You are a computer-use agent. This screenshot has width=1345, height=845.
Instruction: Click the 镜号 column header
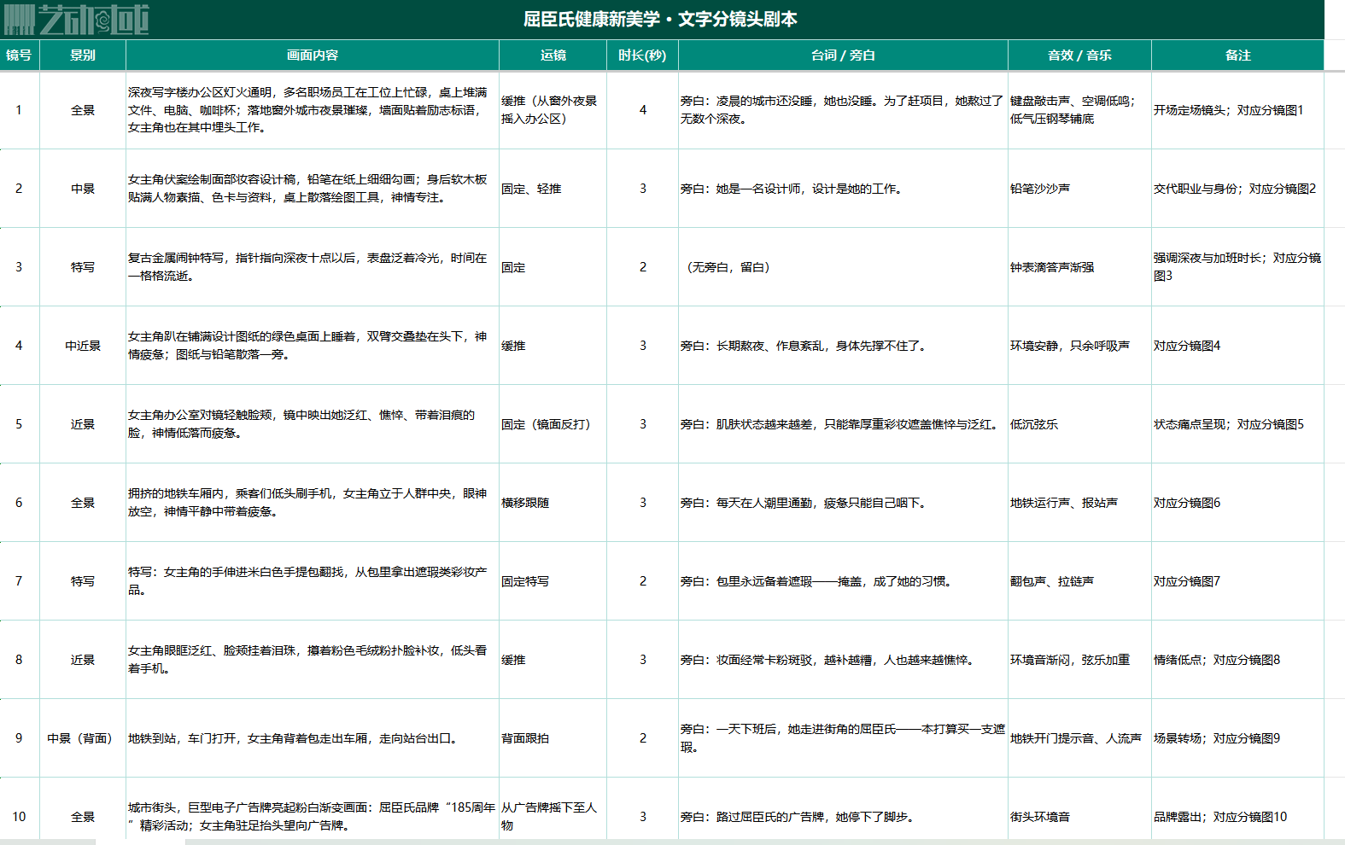pos(20,55)
